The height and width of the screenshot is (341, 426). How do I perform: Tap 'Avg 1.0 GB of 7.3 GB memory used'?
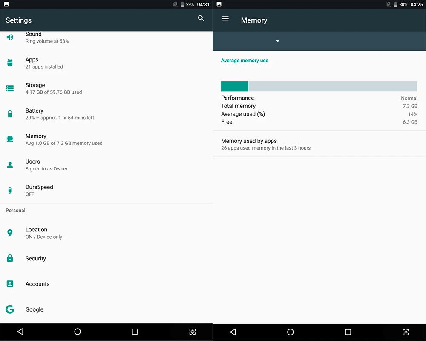click(64, 143)
